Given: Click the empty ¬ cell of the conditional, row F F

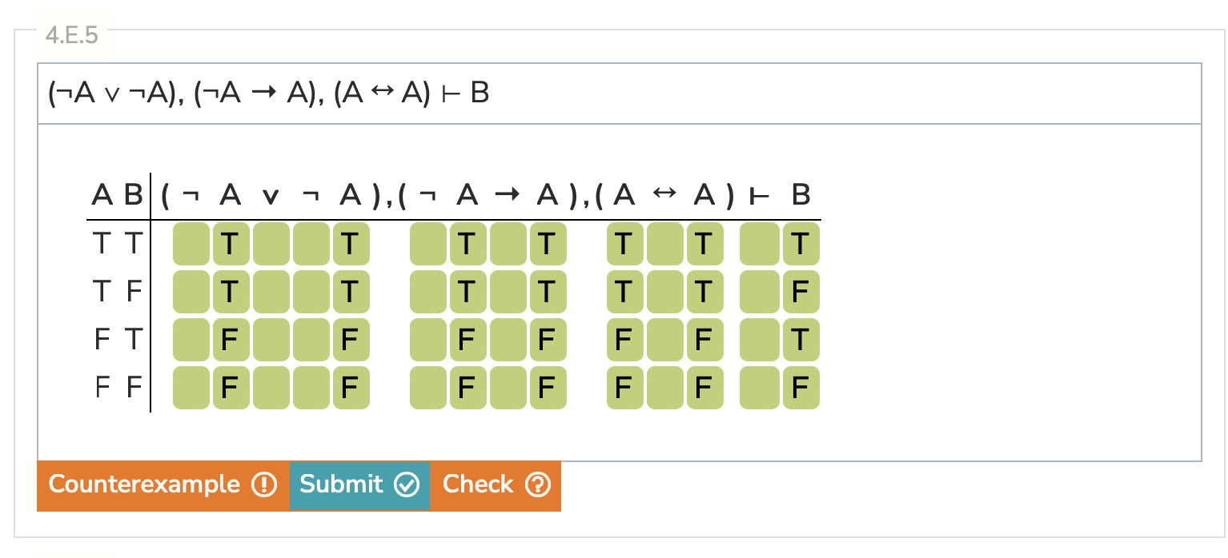Looking at the screenshot, I should [427, 387].
